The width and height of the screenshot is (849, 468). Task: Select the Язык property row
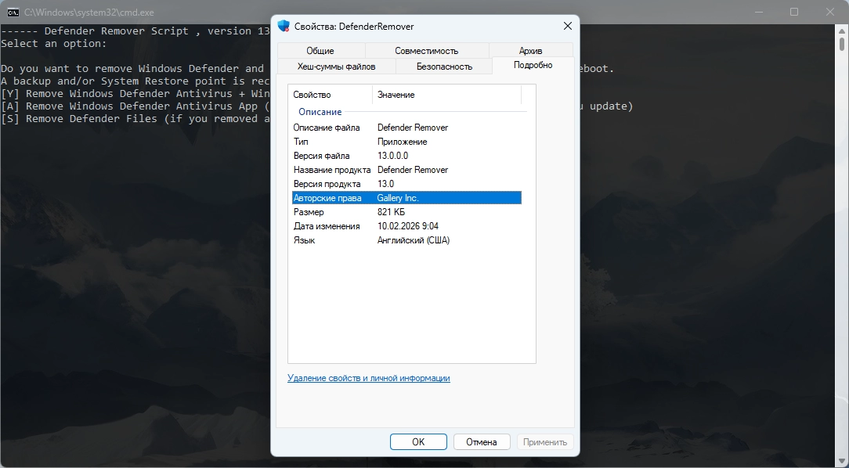(406, 240)
